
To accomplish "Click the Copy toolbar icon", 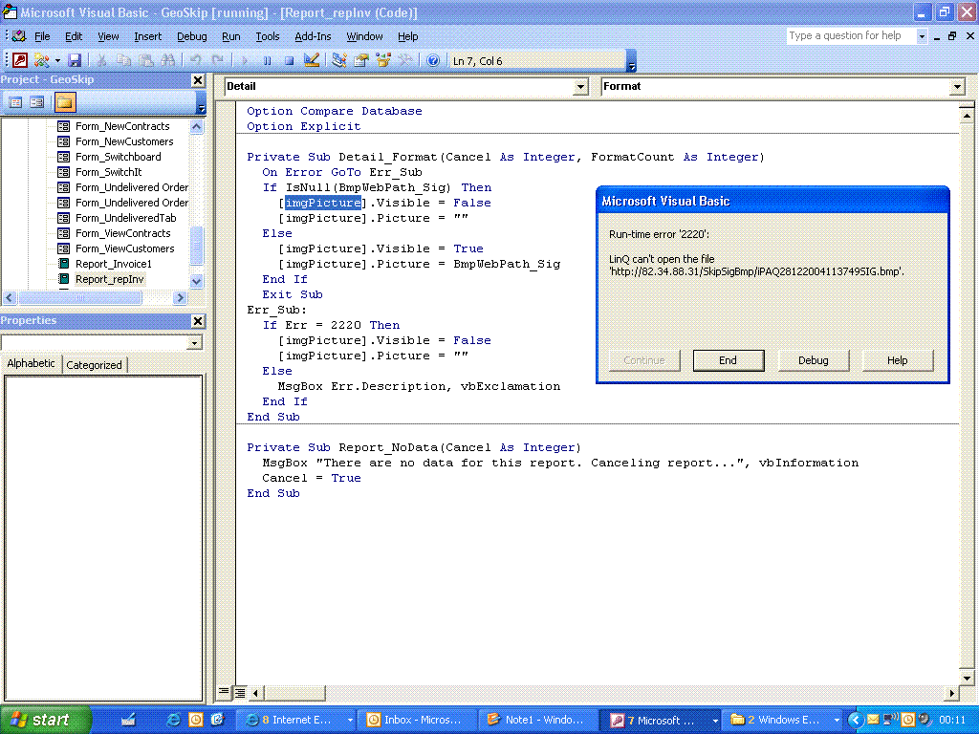I will (123, 60).
